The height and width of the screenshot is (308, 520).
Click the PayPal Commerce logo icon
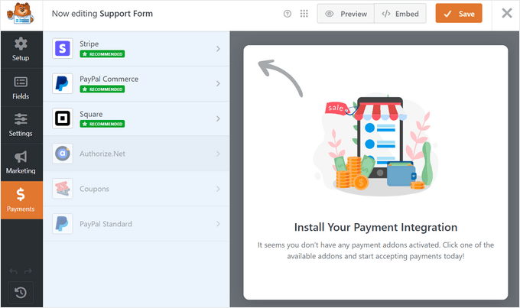pyautogui.click(x=62, y=83)
